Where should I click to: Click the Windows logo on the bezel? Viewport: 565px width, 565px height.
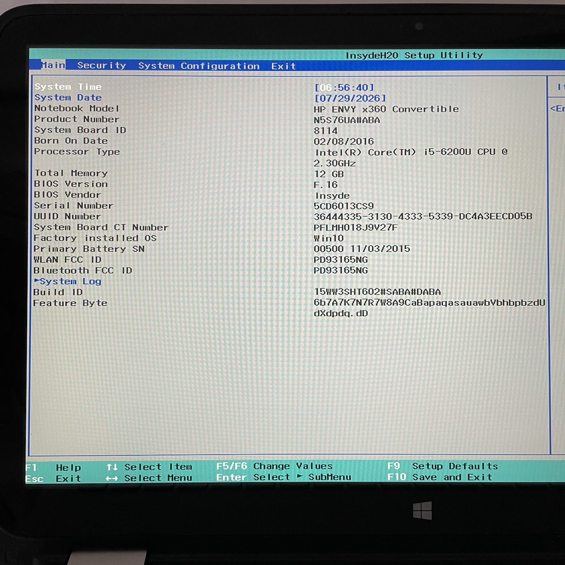point(422,510)
